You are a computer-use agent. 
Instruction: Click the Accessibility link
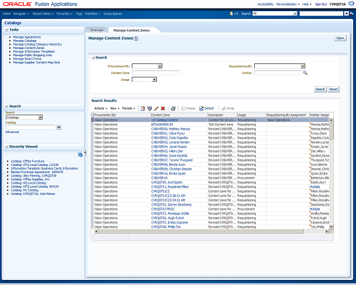point(265,4)
